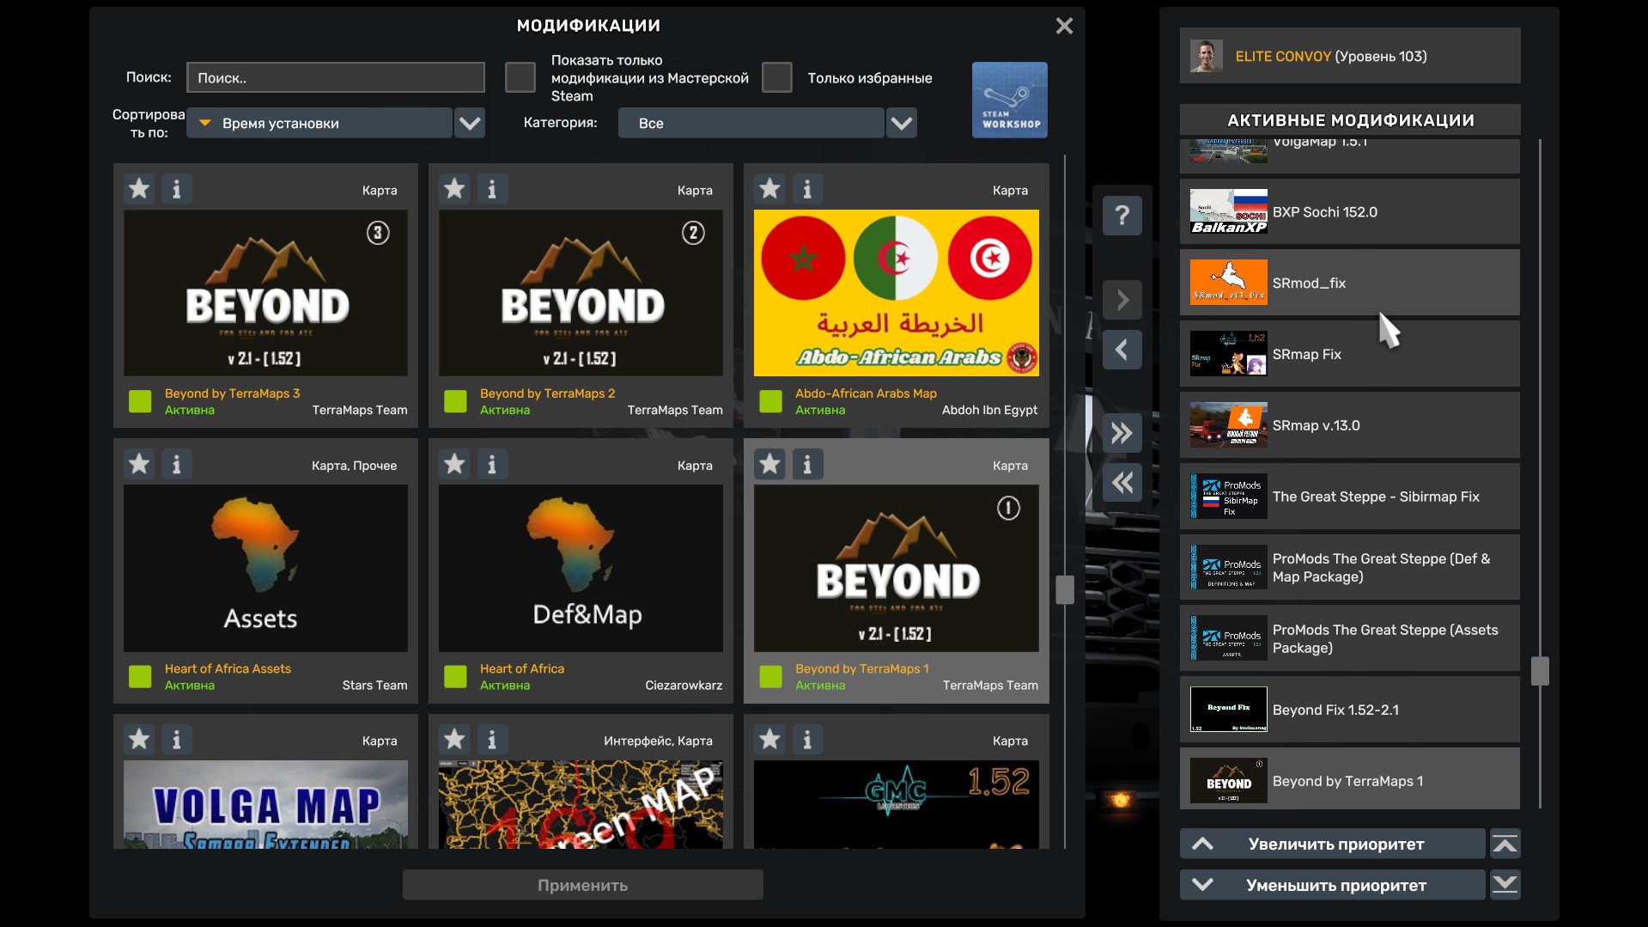Star the Heart of Africa Assets mod
Image resolution: width=1648 pixels, height=927 pixels.
pos(139,465)
